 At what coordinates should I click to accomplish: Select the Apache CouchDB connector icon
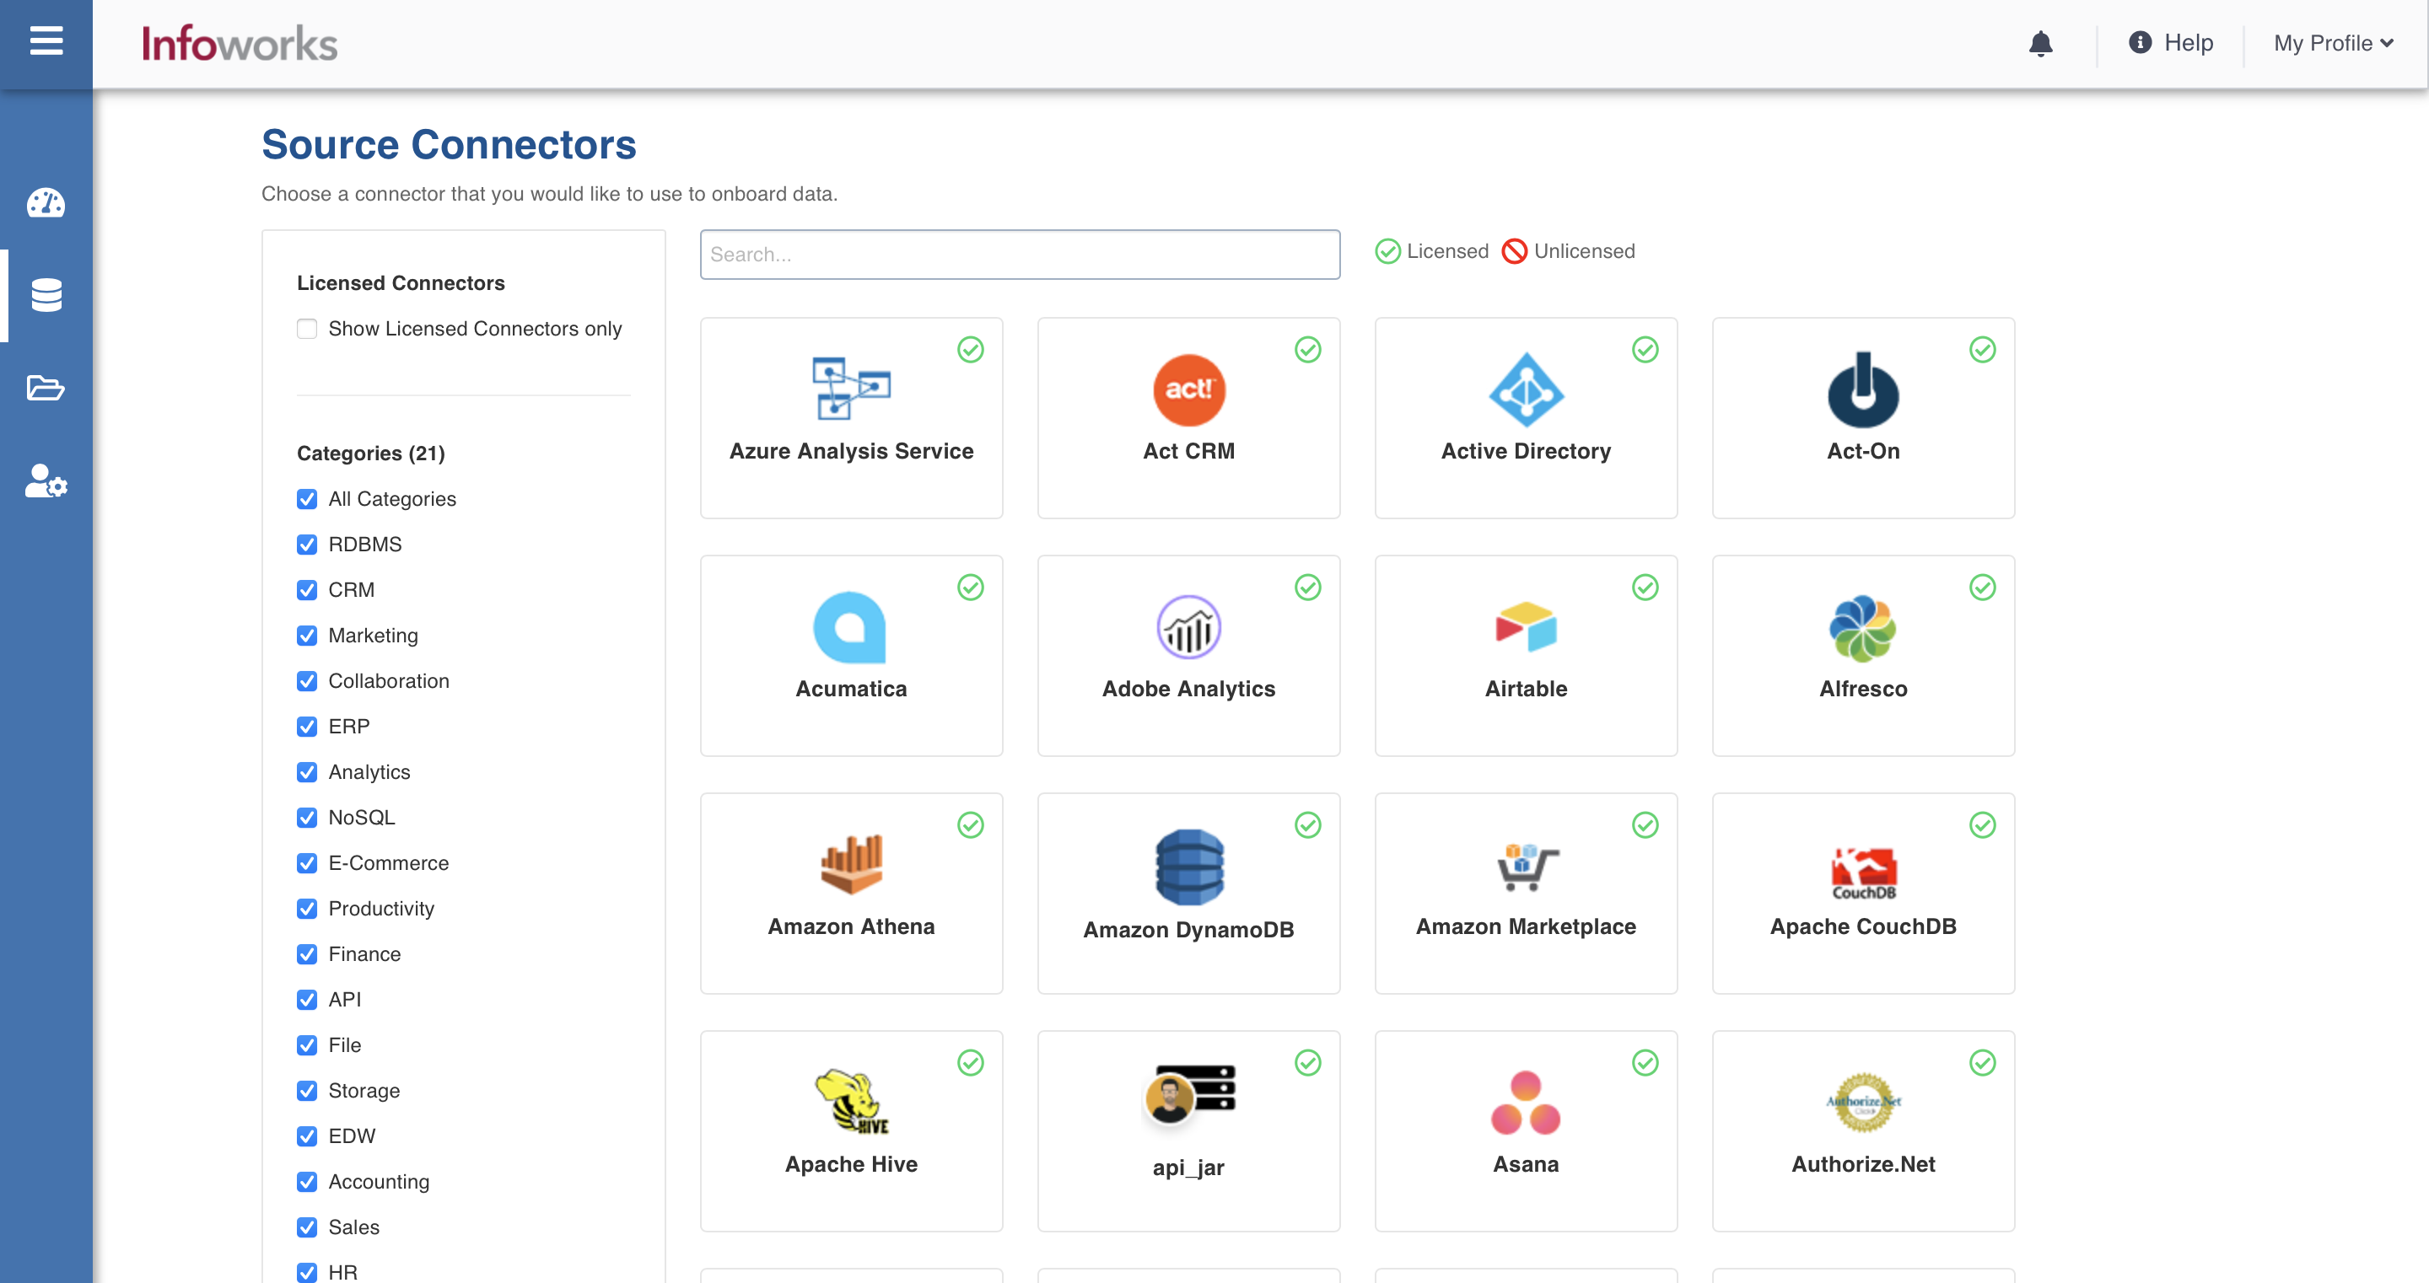[1863, 872]
